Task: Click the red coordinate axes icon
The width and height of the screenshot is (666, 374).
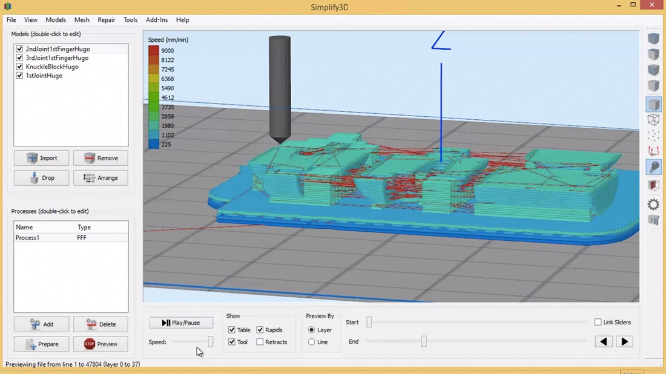Action: 653,151
